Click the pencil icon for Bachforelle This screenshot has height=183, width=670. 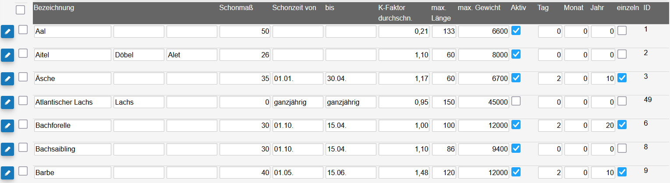coord(7,126)
